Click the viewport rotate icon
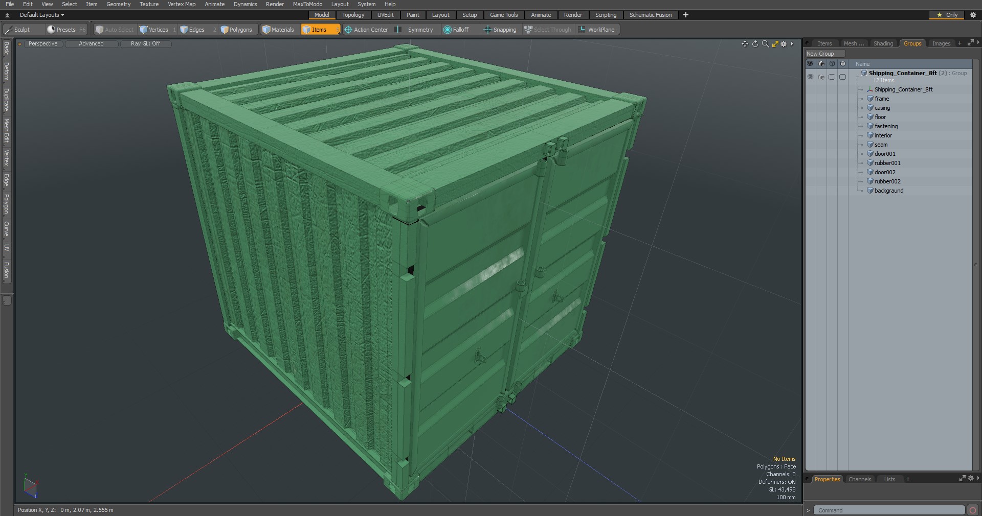Image resolution: width=982 pixels, height=516 pixels. click(x=755, y=44)
